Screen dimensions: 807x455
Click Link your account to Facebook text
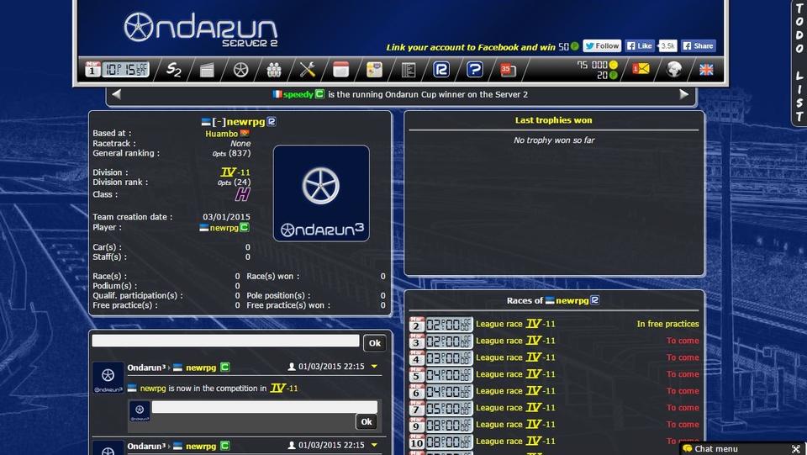[471, 47]
